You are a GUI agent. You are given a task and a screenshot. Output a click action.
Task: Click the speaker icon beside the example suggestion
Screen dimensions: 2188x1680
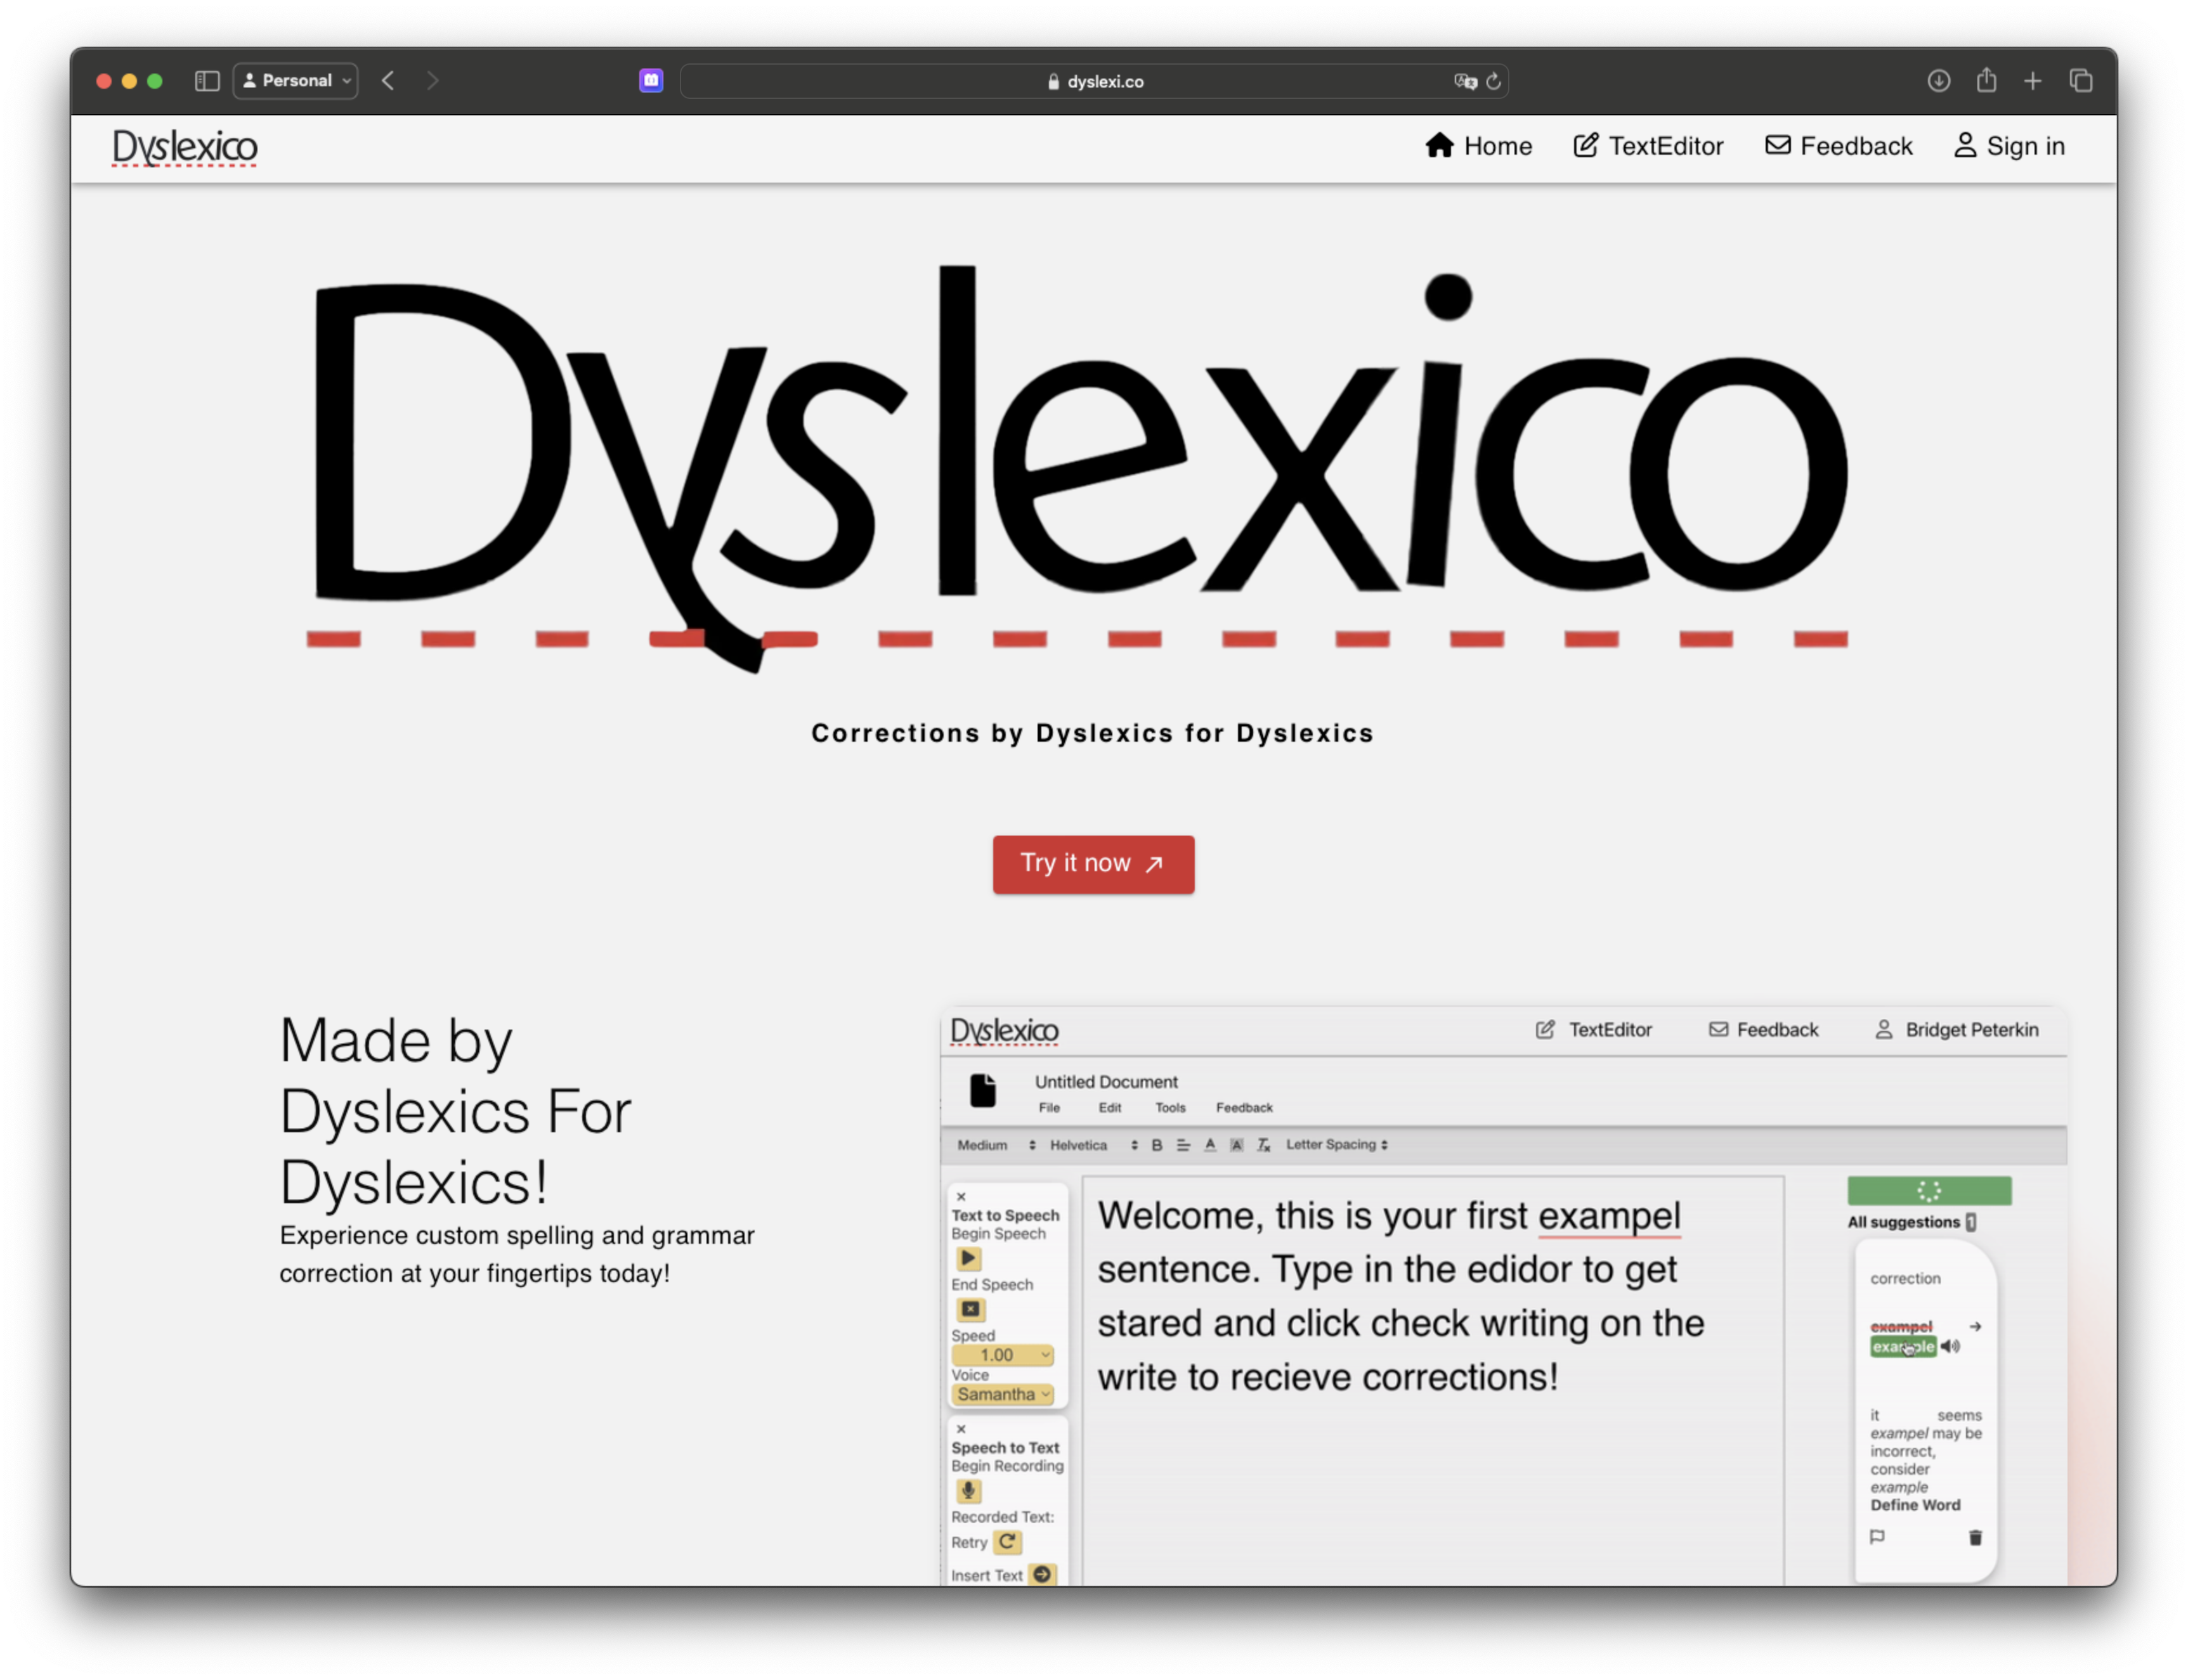1950,1347
